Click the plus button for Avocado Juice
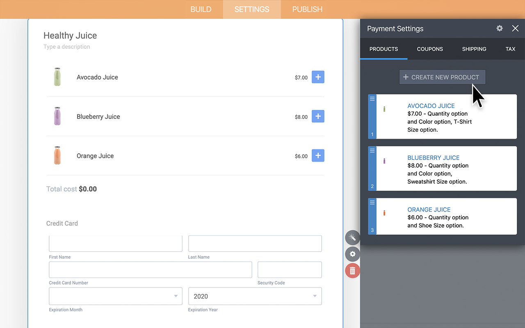525x328 pixels. (318, 77)
